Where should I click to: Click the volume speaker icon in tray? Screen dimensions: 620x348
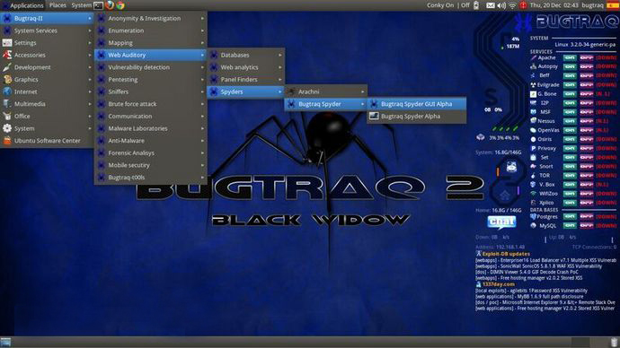point(501,5)
